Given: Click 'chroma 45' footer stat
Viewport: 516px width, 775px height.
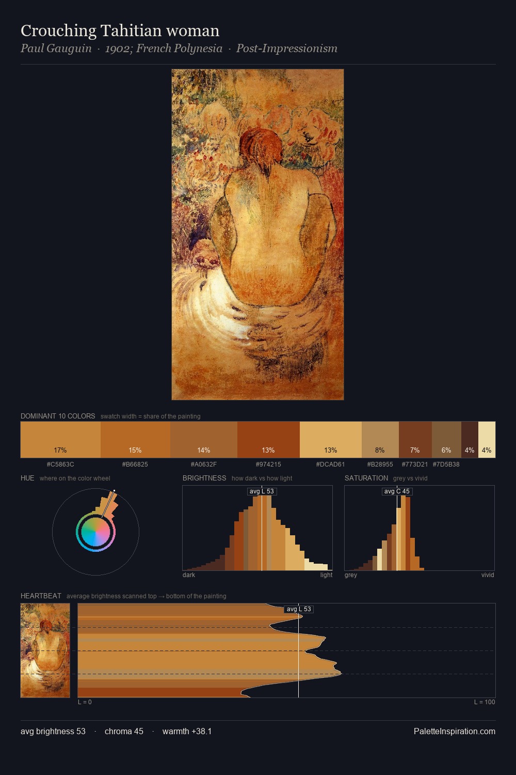Looking at the screenshot, I should click(x=124, y=731).
